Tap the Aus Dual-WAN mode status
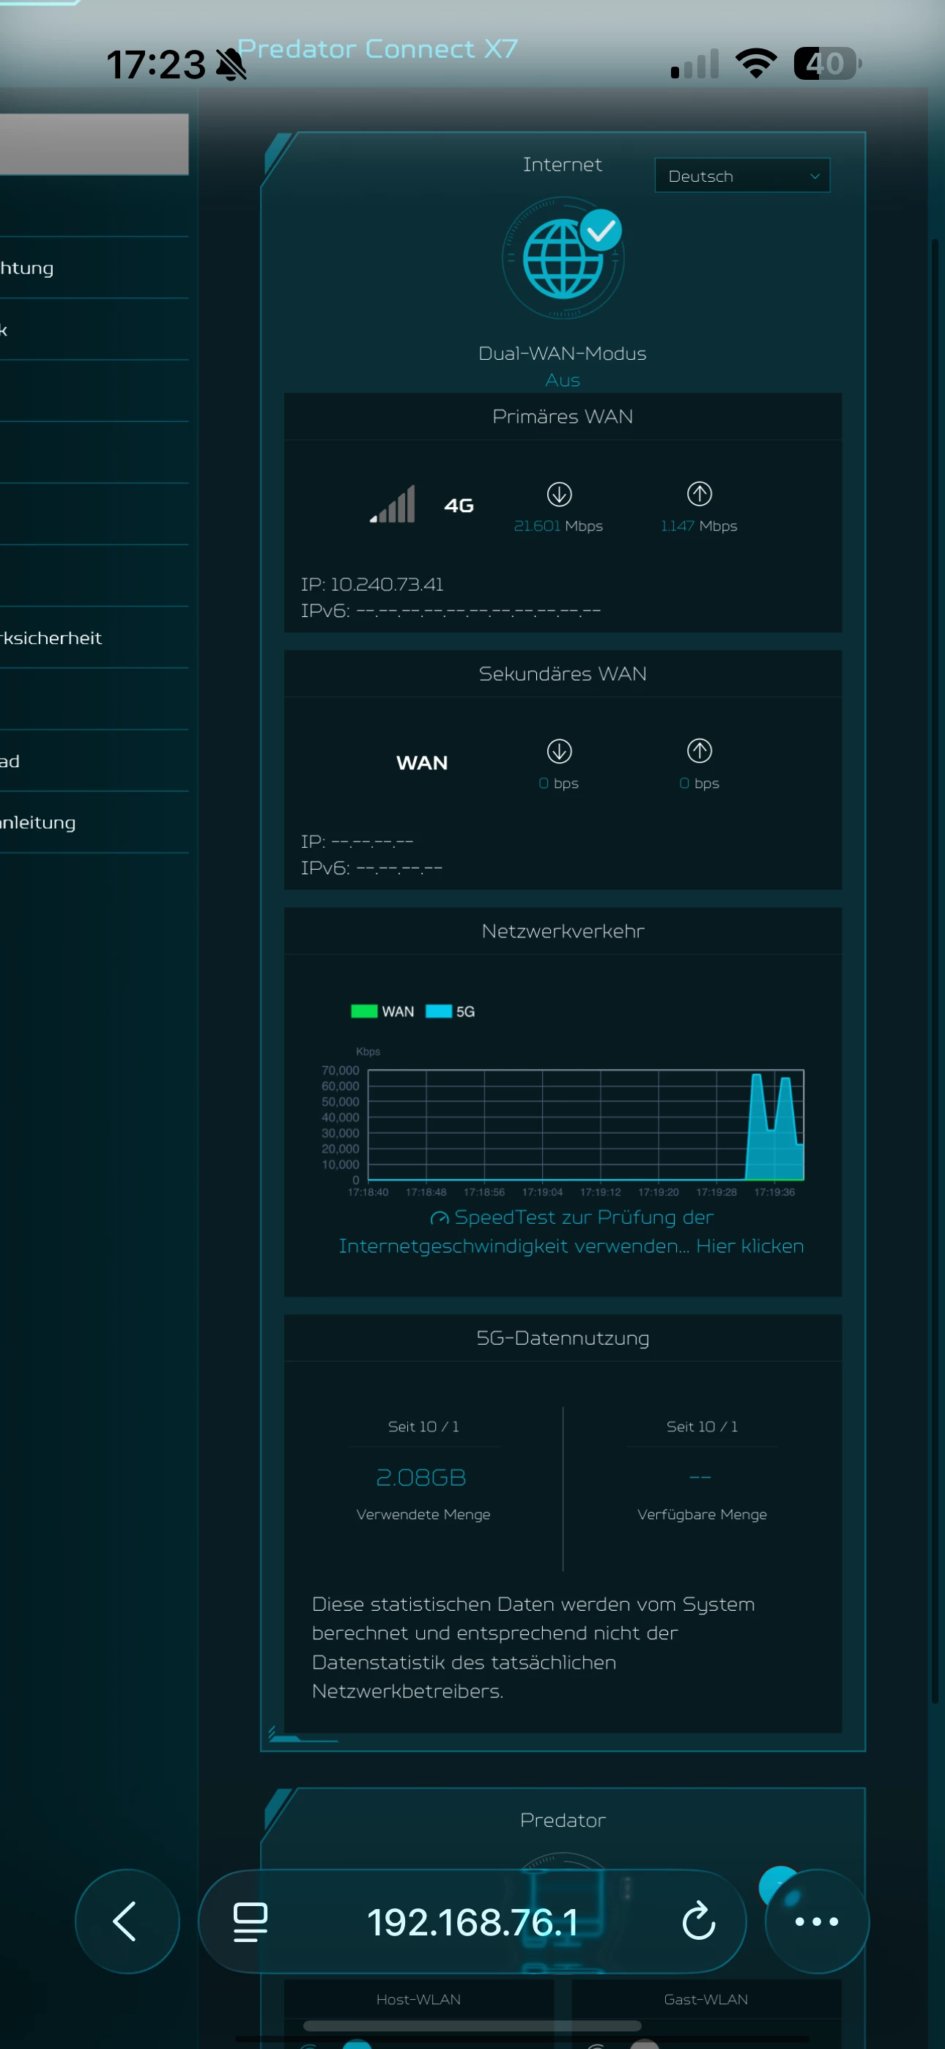Viewport: 945px width, 2049px height. [563, 380]
